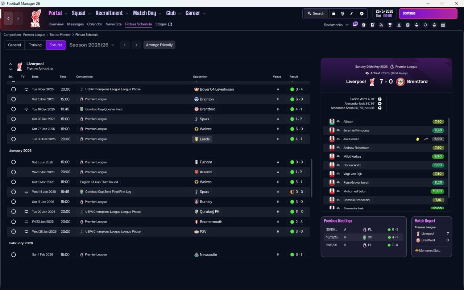Go forward with the right arrow by the crest

18,18
